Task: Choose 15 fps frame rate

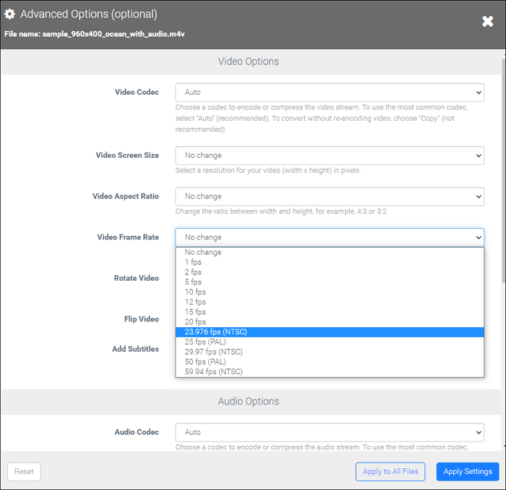Action: (x=195, y=312)
